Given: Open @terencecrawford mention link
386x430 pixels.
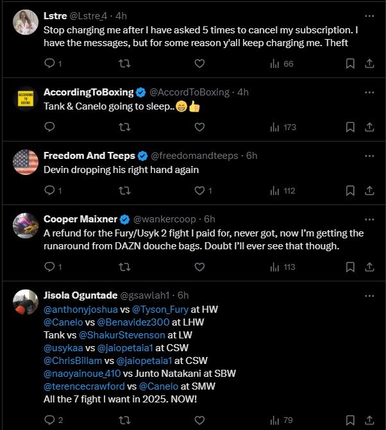Looking at the screenshot, I should click(x=84, y=386).
